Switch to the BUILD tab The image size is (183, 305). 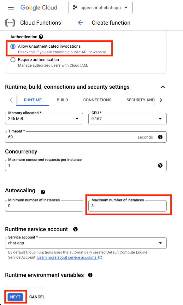[x=62, y=100]
